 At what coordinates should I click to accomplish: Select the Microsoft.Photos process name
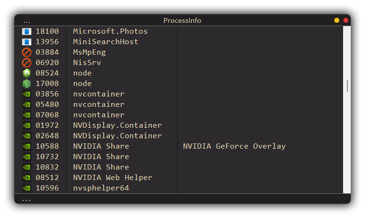pyautogui.click(x=110, y=31)
